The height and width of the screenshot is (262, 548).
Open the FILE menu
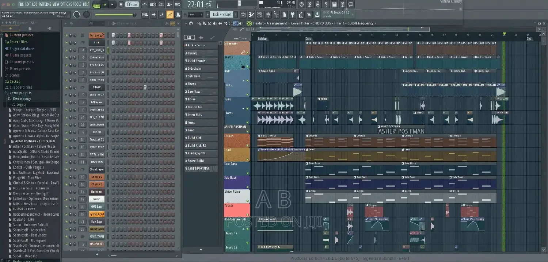(x=21, y=4)
